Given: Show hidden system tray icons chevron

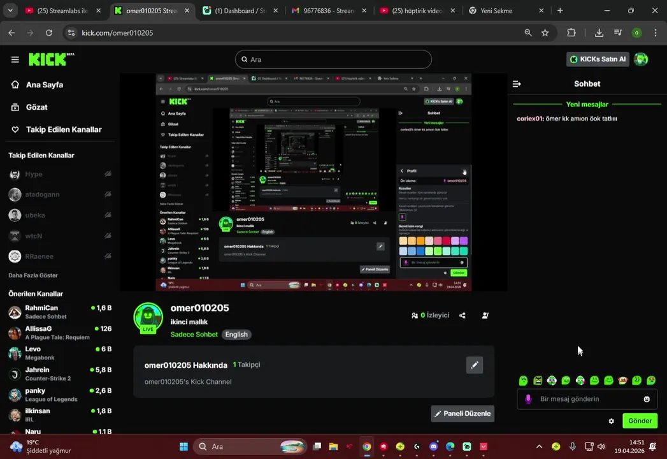Looking at the screenshot, I should (539, 446).
